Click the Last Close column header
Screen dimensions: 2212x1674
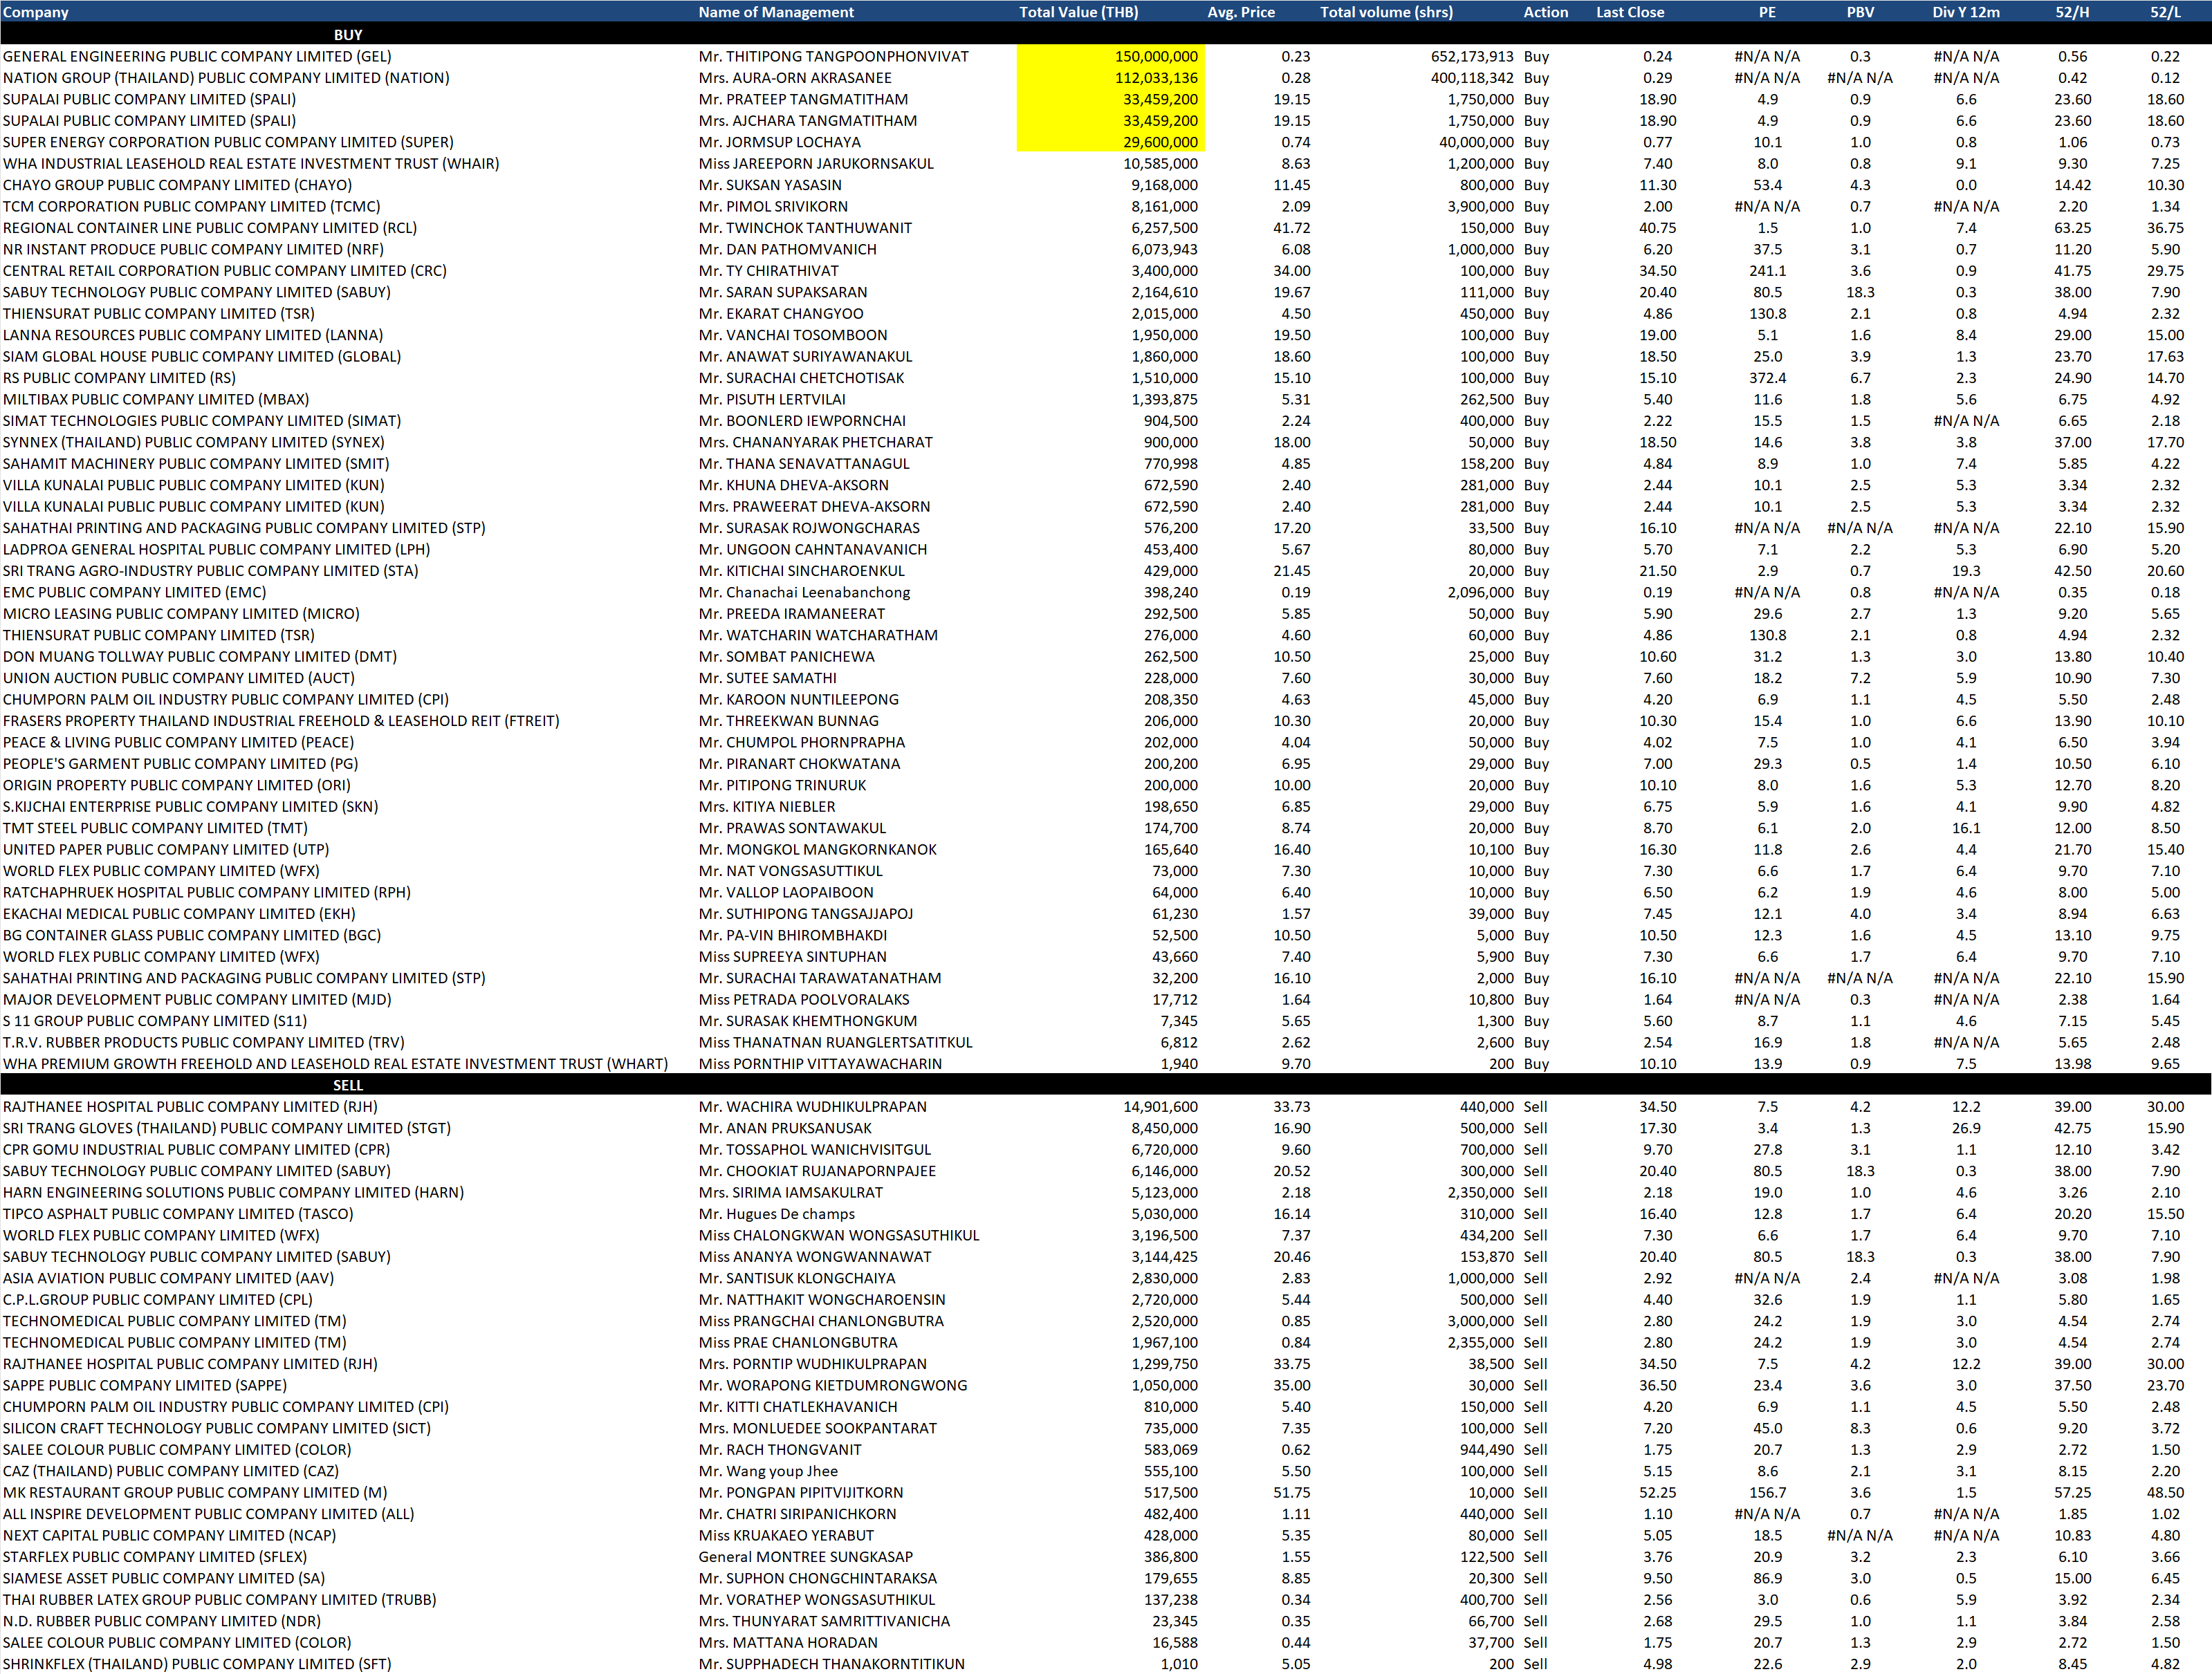click(x=1629, y=12)
